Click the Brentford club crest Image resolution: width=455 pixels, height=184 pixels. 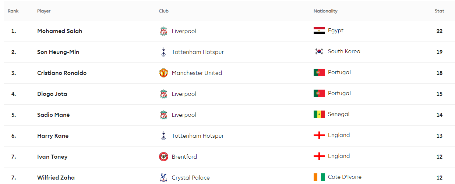(163, 157)
